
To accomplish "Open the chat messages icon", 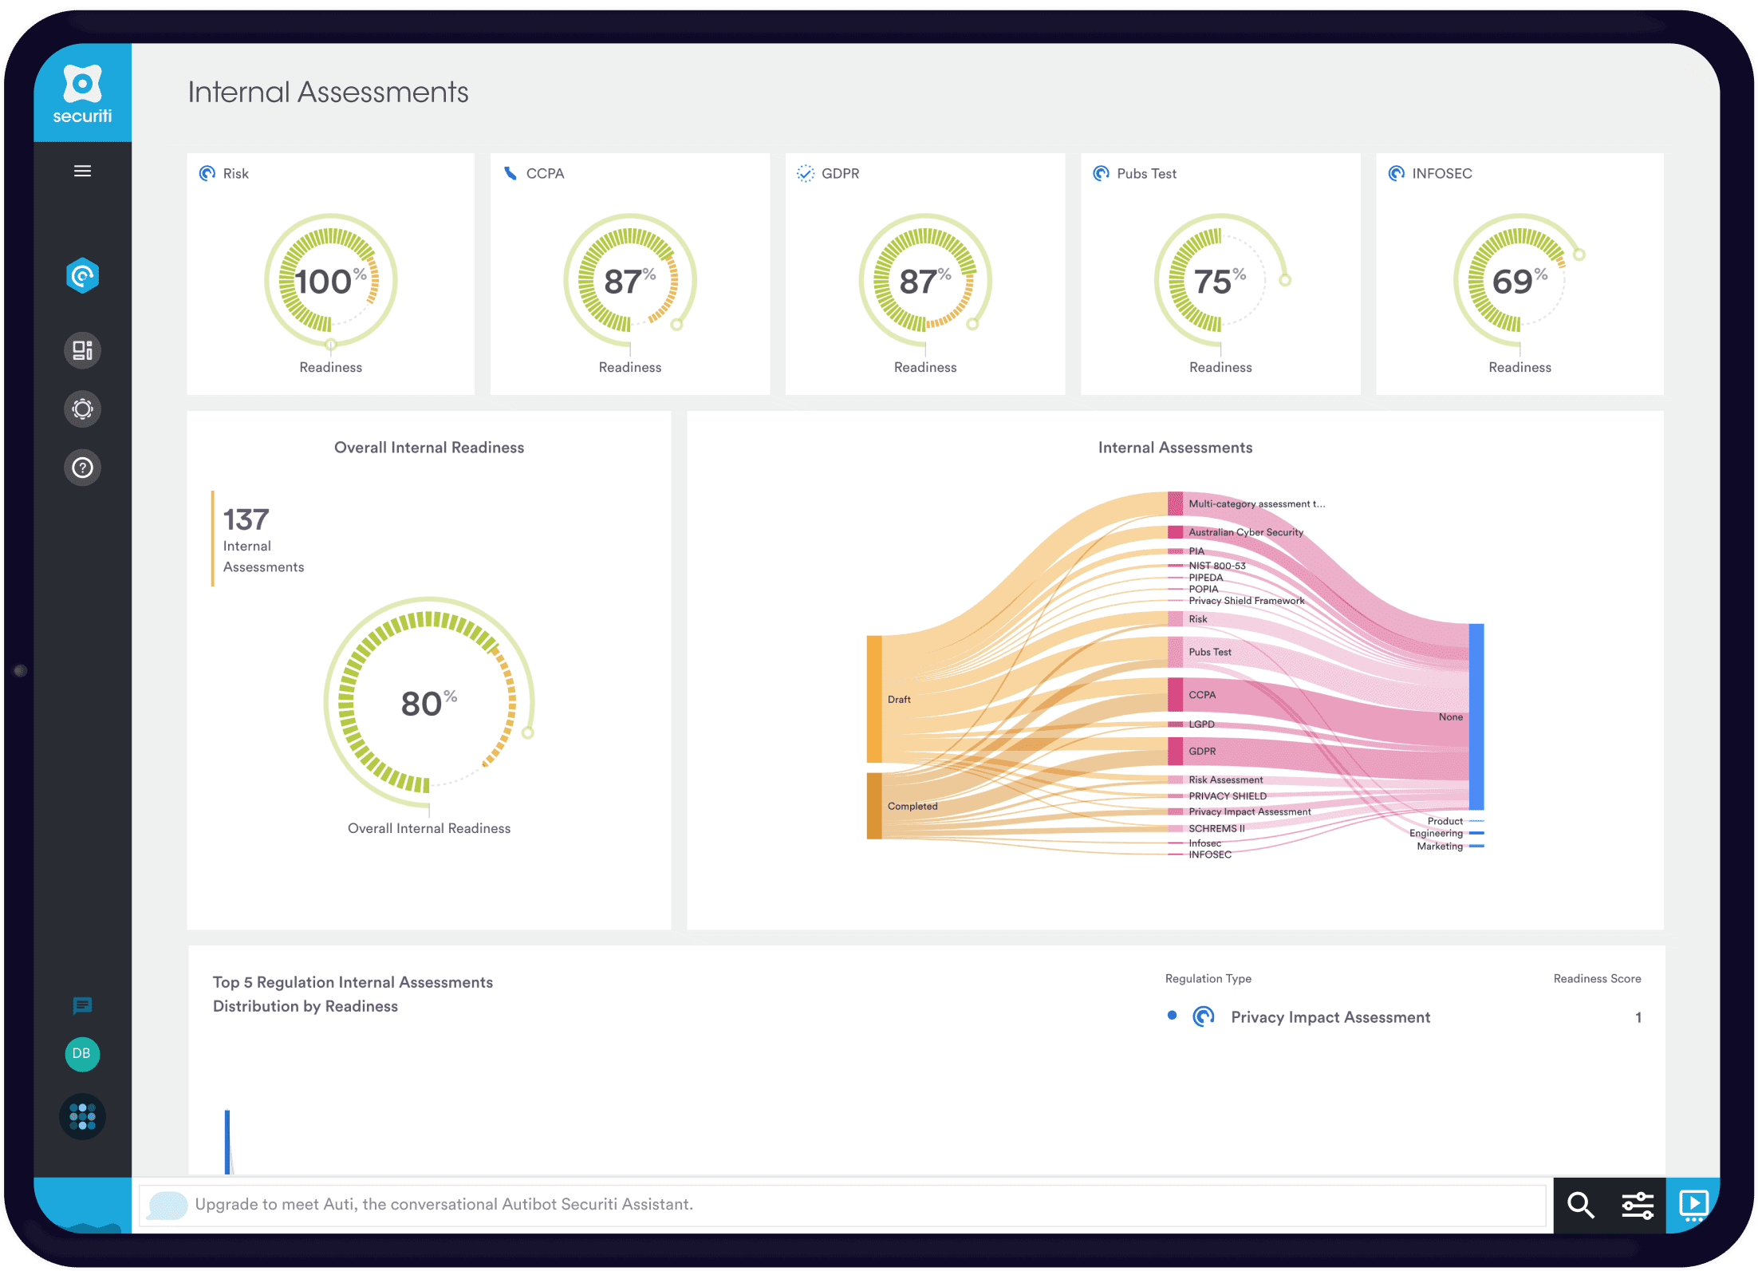I will (x=82, y=1005).
